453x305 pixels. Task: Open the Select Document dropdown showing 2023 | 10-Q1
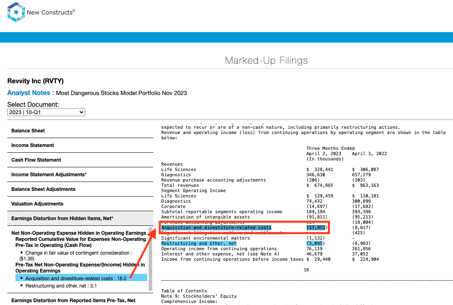(x=46, y=112)
